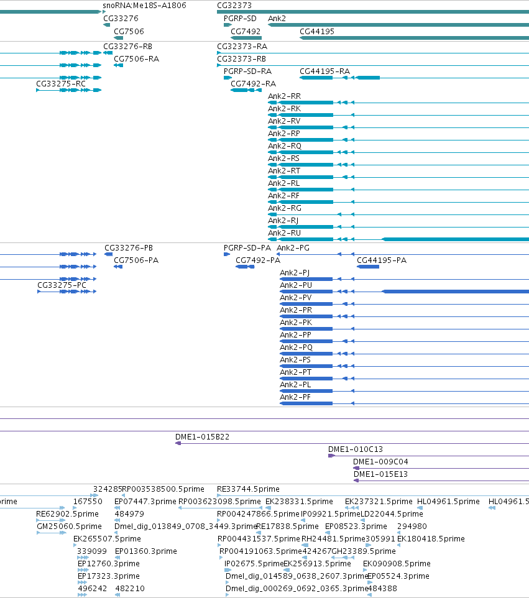Select the DME1-010C13 clone feature
Image resolution: width=529 pixels, height=598 pixels.
429,456
